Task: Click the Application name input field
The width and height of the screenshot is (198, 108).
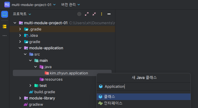Action: click(x=144, y=86)
